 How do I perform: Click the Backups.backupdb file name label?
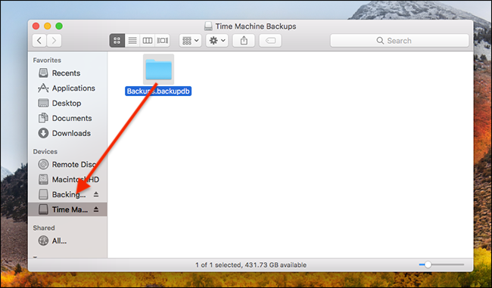[158, 91]
